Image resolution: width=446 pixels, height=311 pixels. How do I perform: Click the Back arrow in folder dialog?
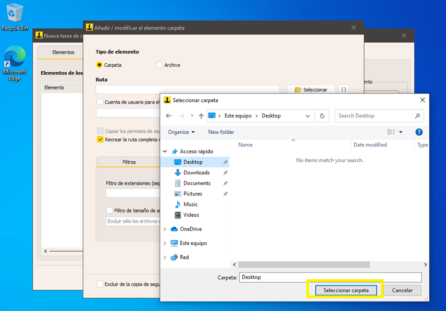click(x=168, y=116)
